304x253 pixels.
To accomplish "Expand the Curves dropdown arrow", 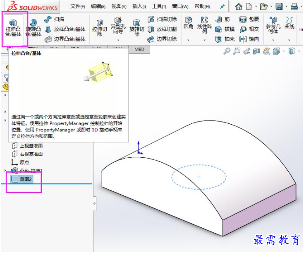I will point(289,40).
